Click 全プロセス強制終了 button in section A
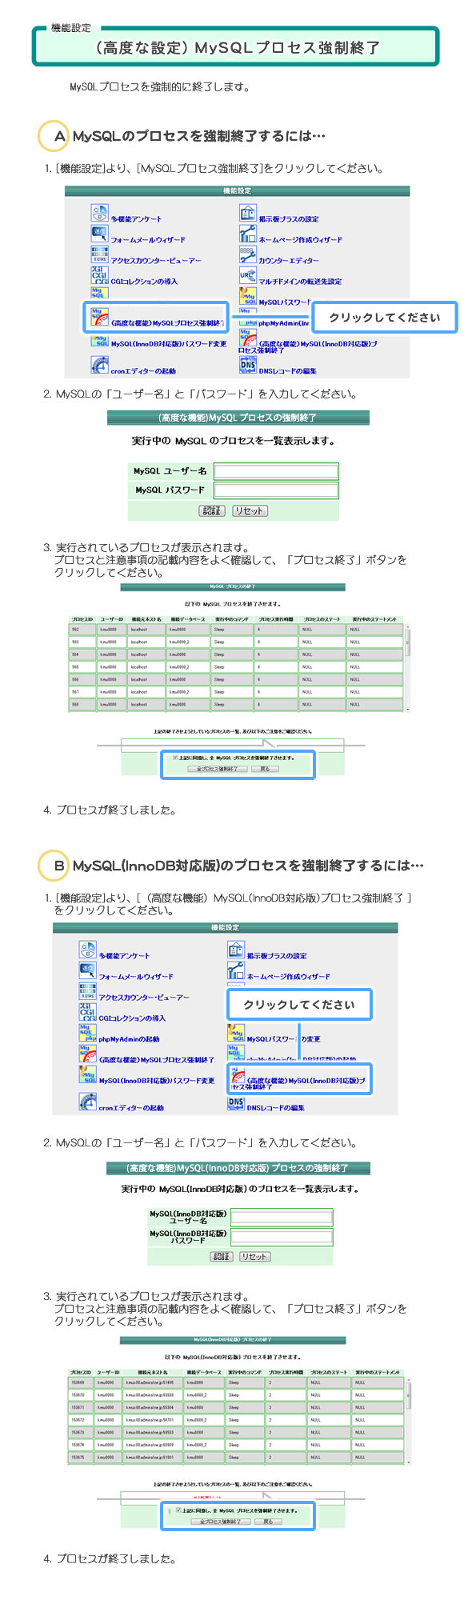Viewport: 476px width, 1600px height. [217, 769]
